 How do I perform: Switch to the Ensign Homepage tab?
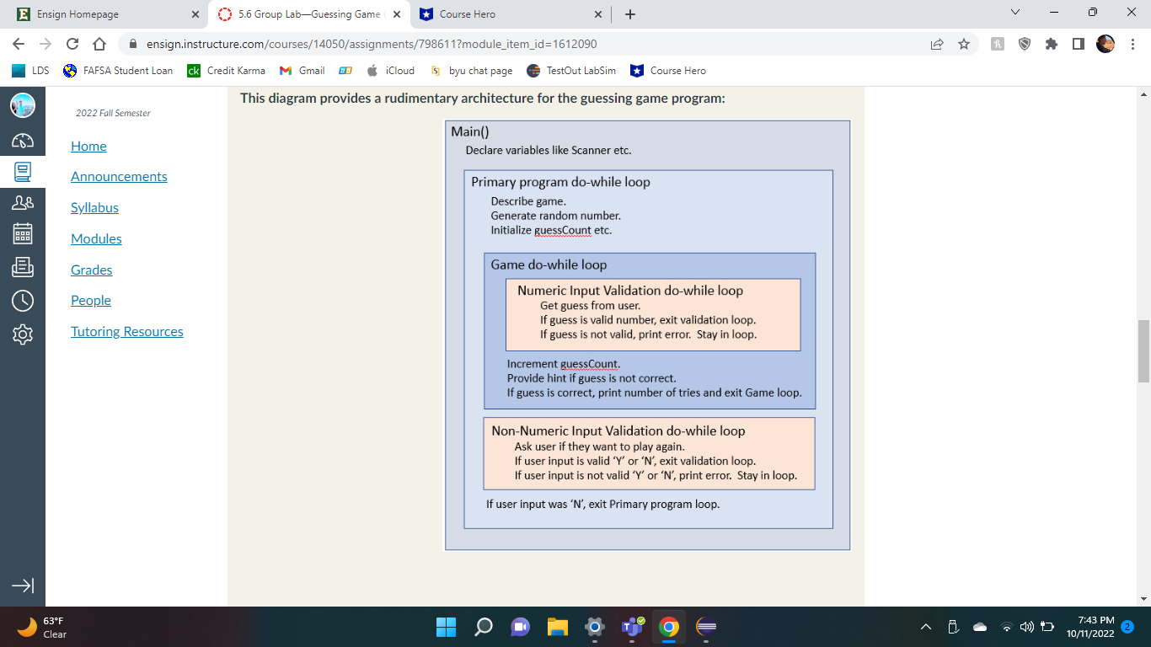pyautogui.click(x=93, y=13)
